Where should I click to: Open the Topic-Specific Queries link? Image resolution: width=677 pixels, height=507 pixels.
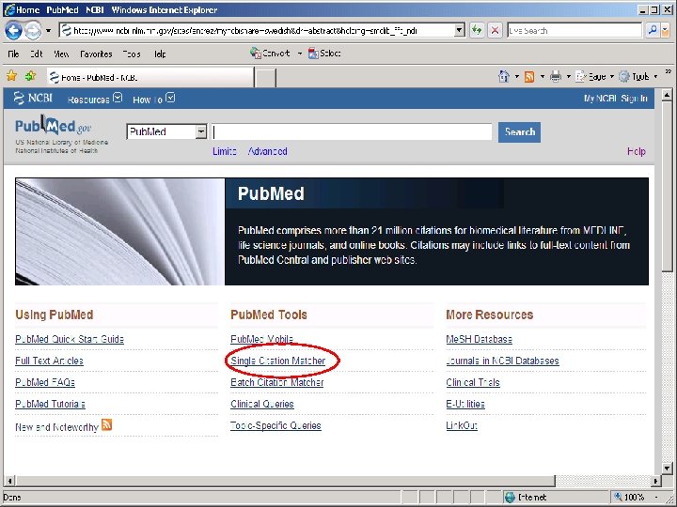[276, 425]
